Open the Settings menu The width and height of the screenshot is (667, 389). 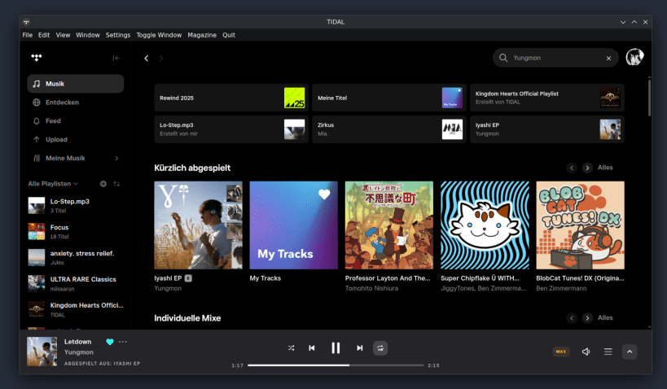tap(118, 35)
